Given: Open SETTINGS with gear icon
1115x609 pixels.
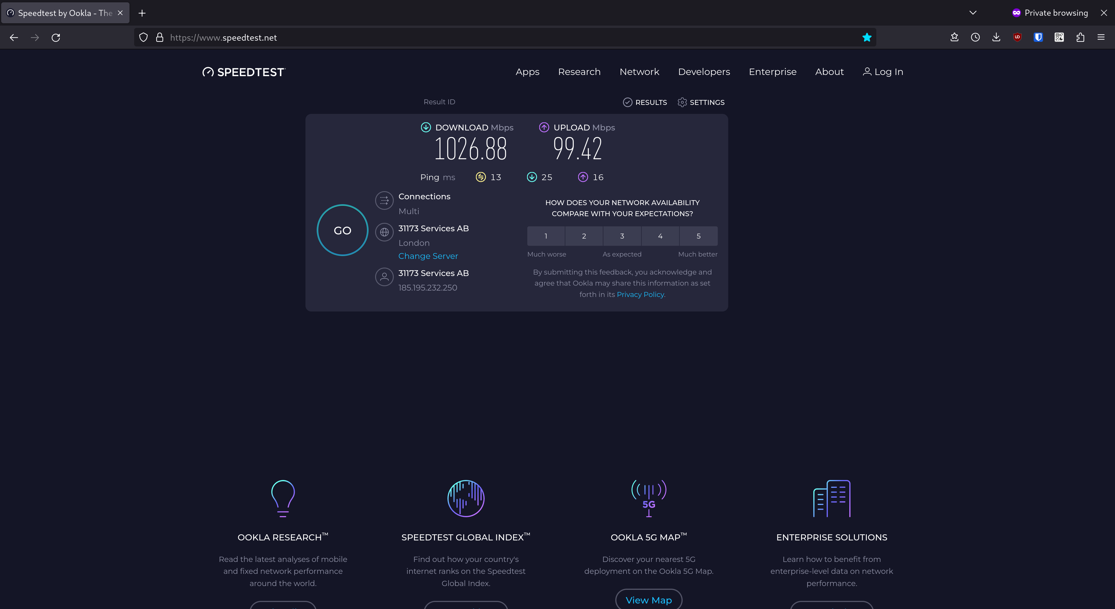Looking at the screenshot, I should [x=701, y=102].
